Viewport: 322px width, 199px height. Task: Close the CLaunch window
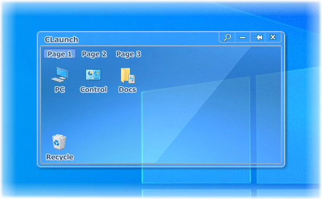coord(273,37)
